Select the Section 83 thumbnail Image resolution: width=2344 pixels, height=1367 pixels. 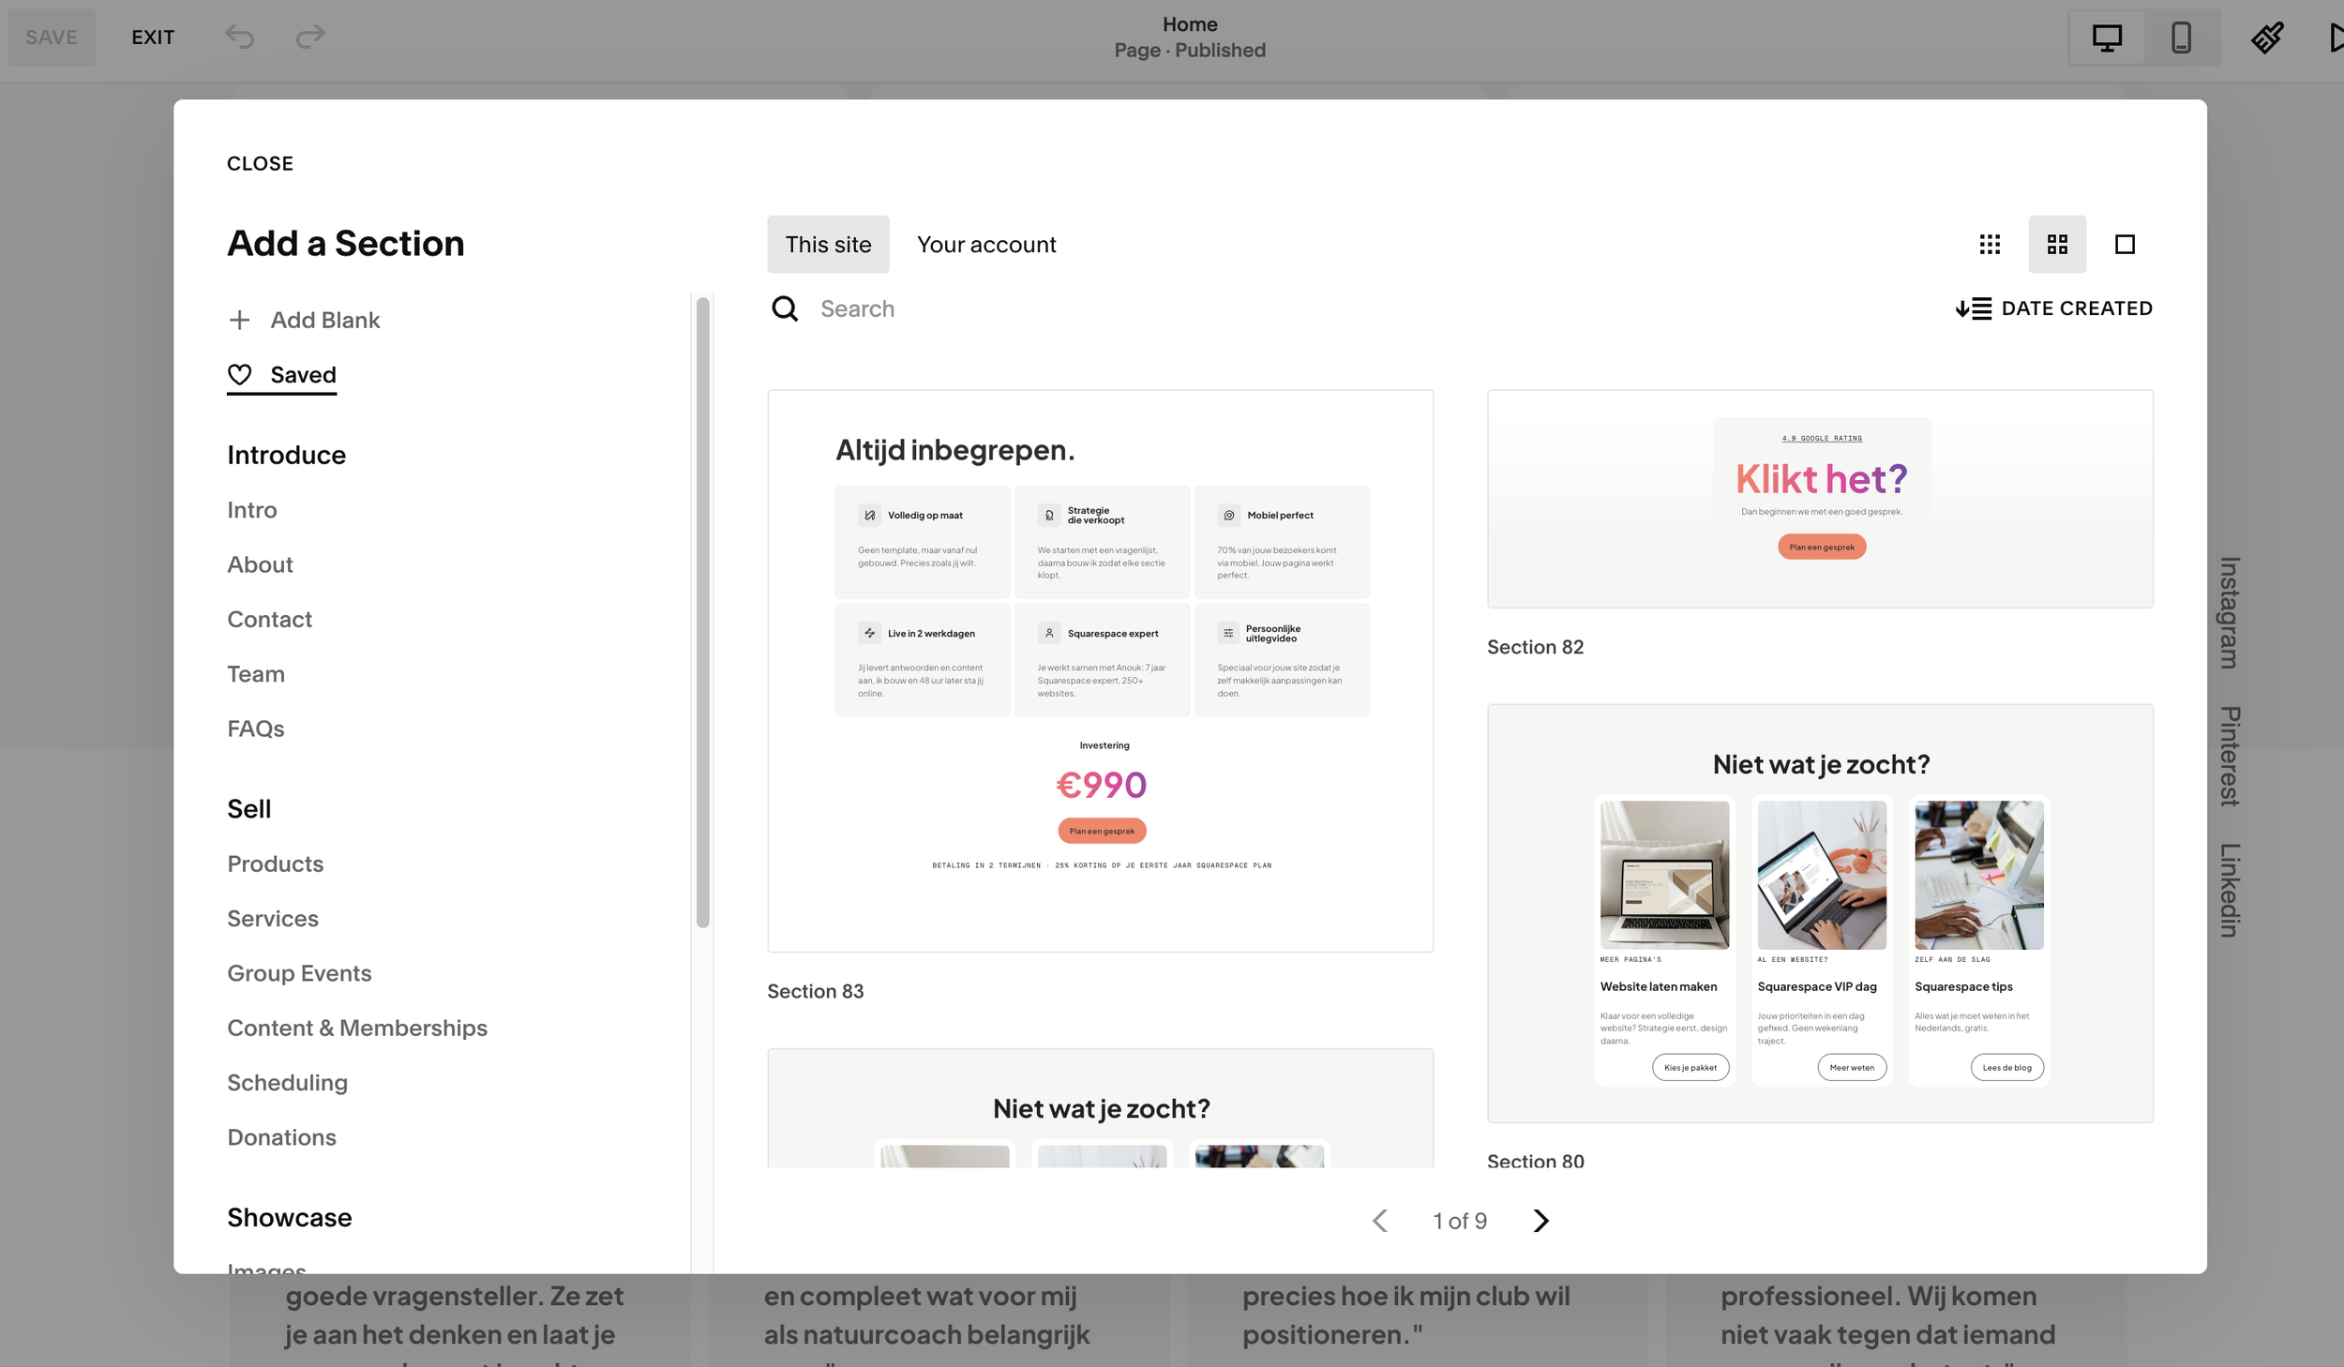pyautogui.click(x=1100, y=671)
